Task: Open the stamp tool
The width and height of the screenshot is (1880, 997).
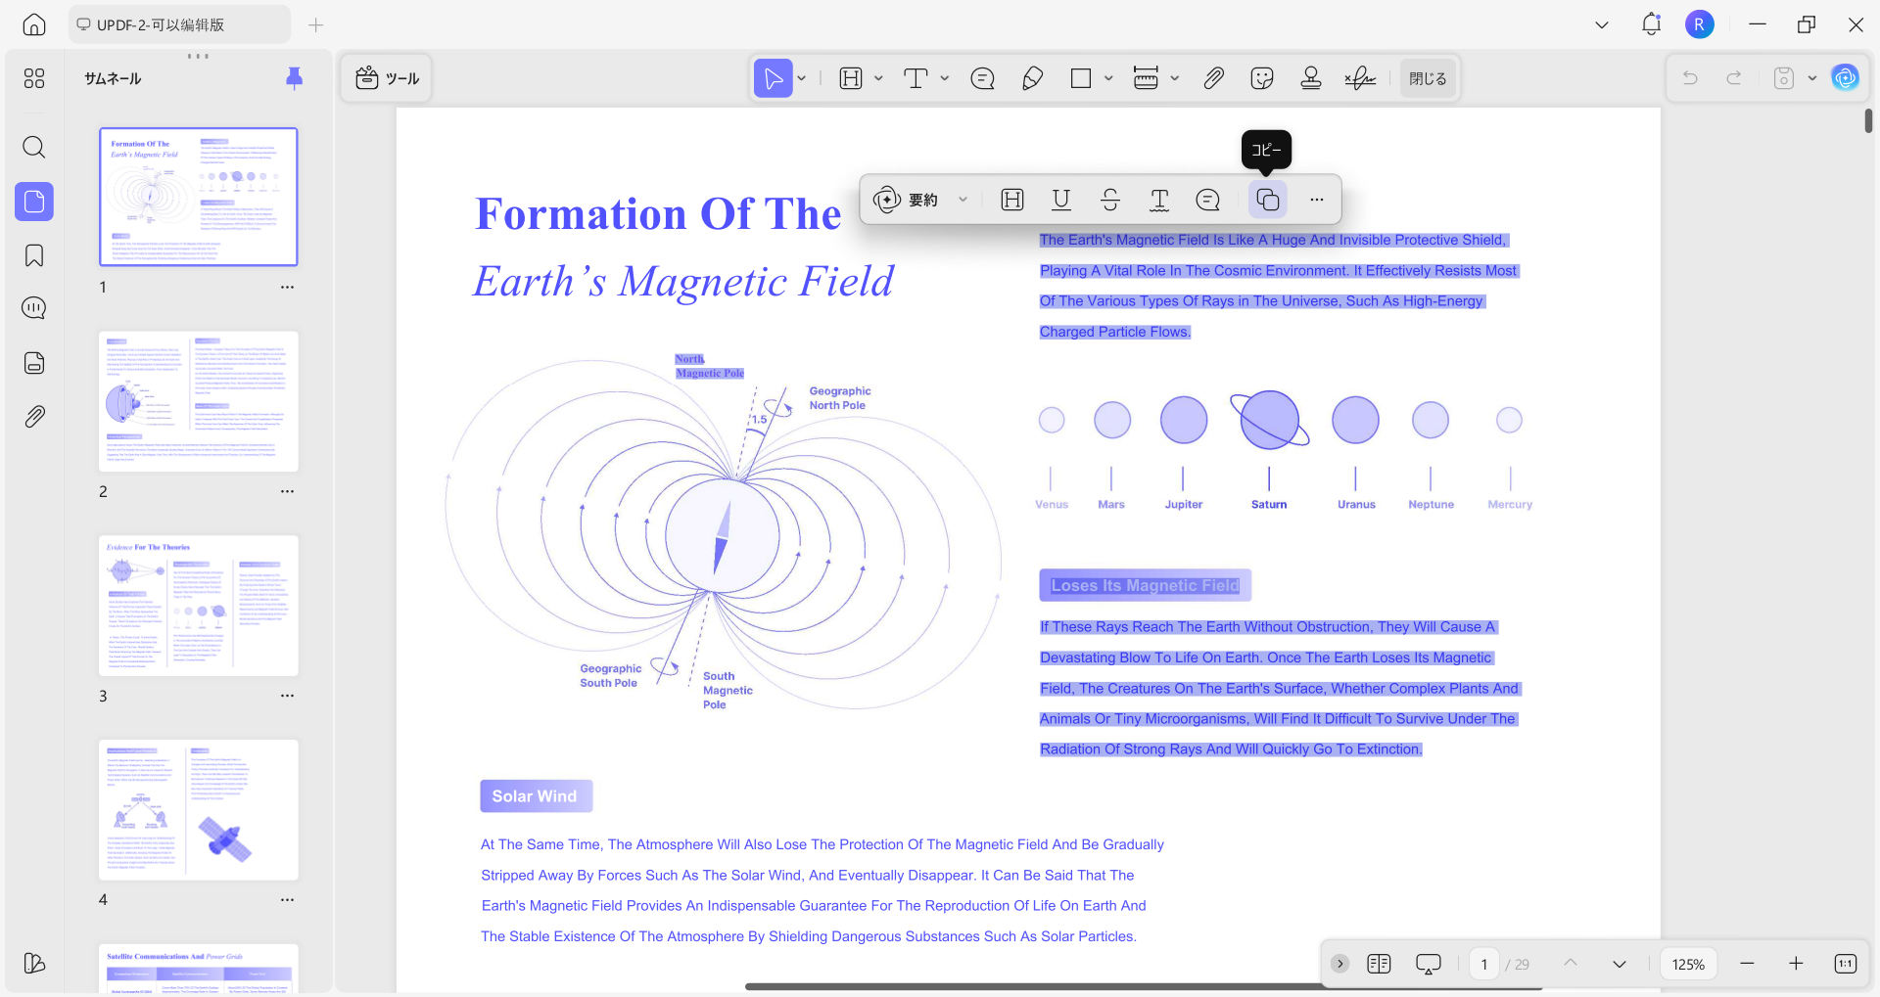Action: (1311, 78)
